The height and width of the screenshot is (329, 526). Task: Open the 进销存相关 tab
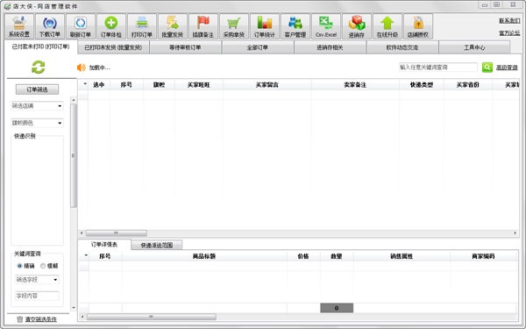(x=330, y=47)
